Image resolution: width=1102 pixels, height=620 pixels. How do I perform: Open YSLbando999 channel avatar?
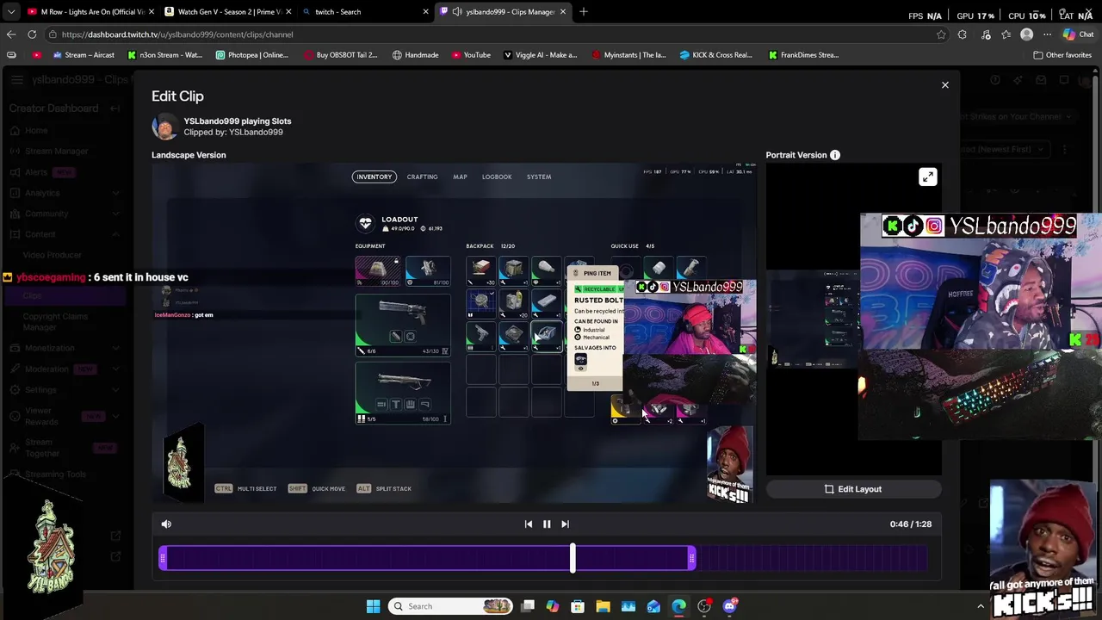pos(164,127)
